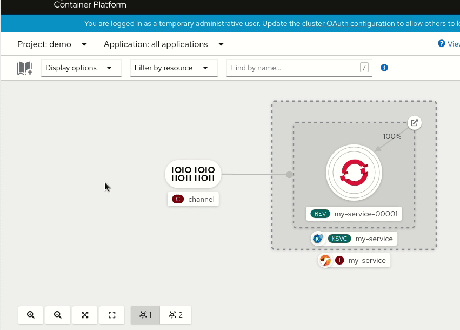The height and width of the screenshot is (330, 460).
Task: Click the Camel integration icon for my-service
Action: coord(325,260)
